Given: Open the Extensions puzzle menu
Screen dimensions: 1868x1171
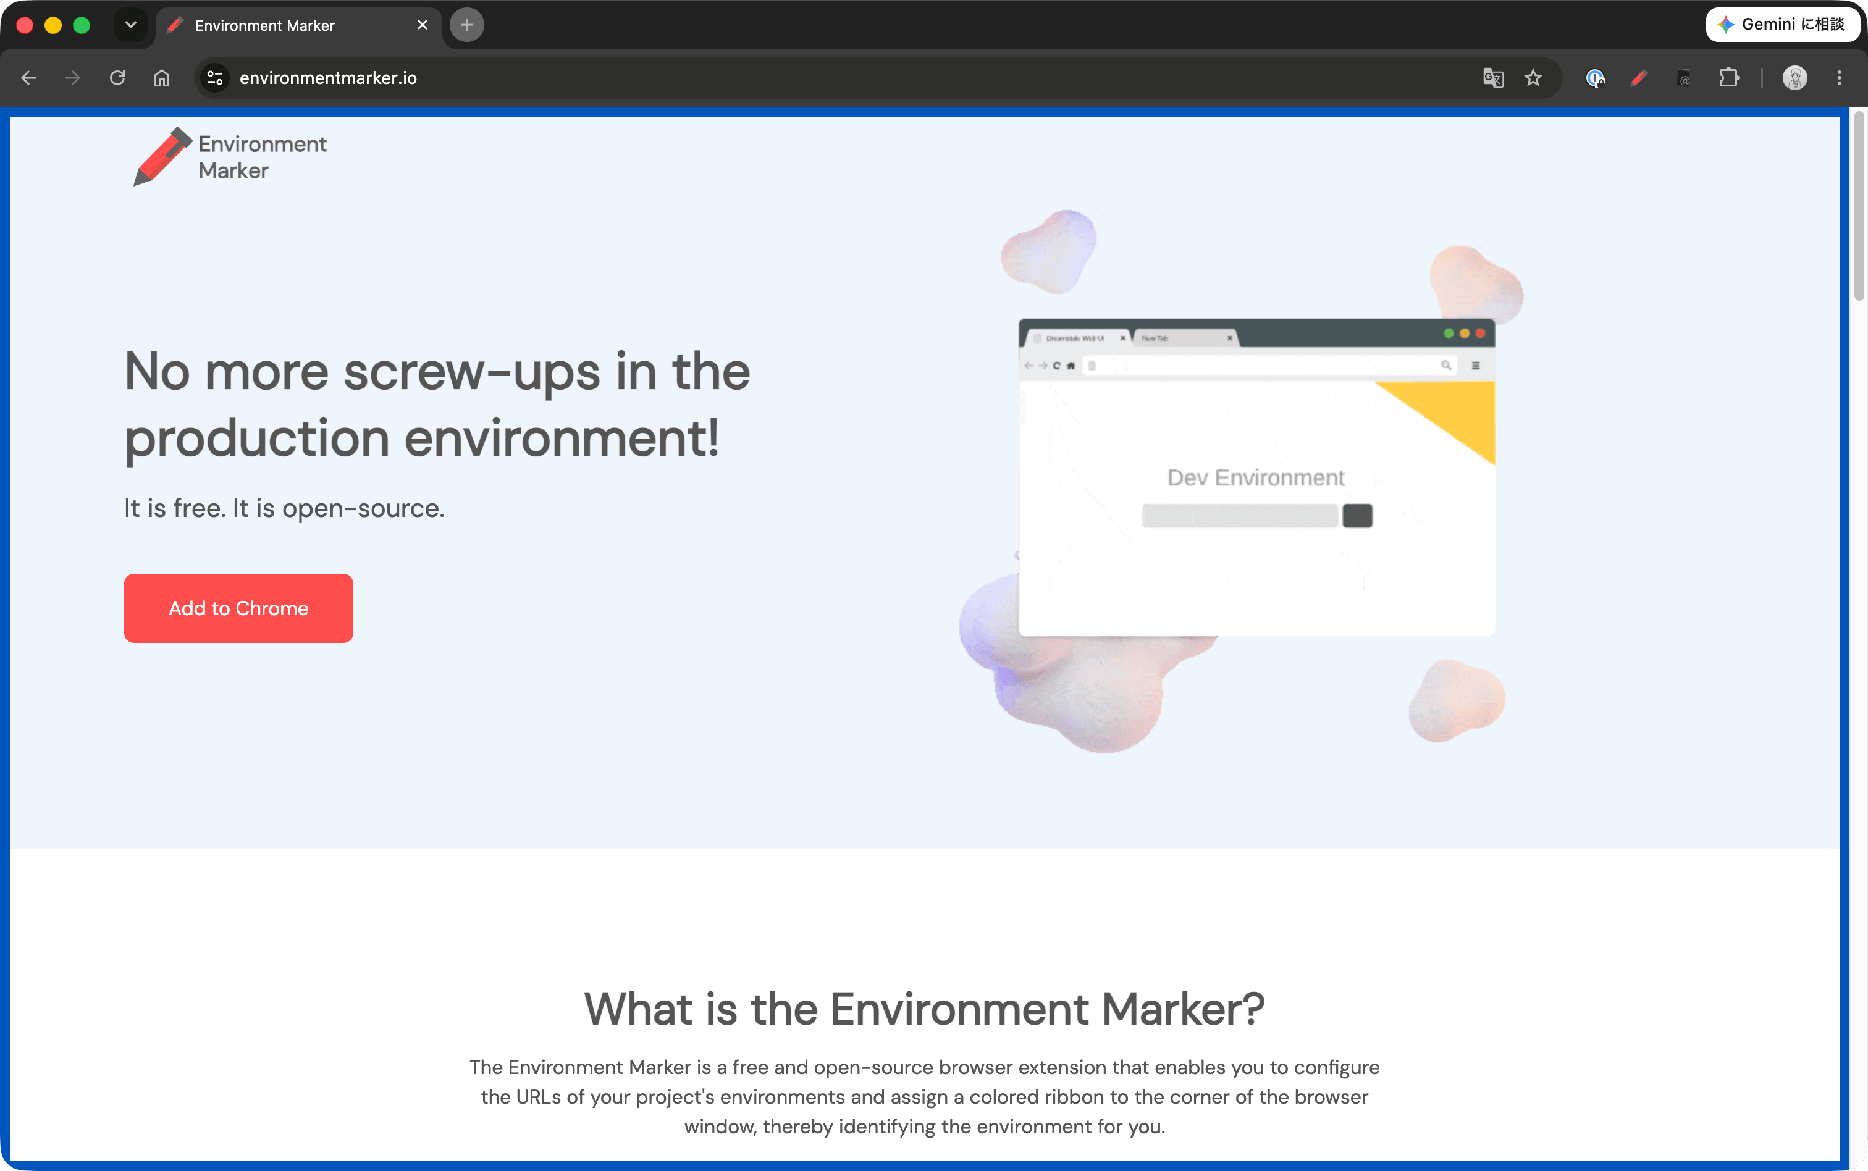Looking at the screenshot, I should [1728, 78].
